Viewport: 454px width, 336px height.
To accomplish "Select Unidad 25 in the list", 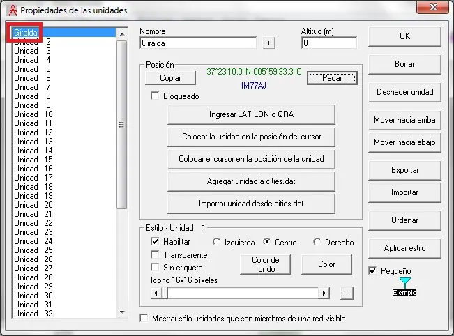I will click(x=63, y=250).
